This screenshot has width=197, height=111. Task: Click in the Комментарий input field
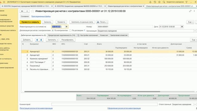tap(104, 104)
